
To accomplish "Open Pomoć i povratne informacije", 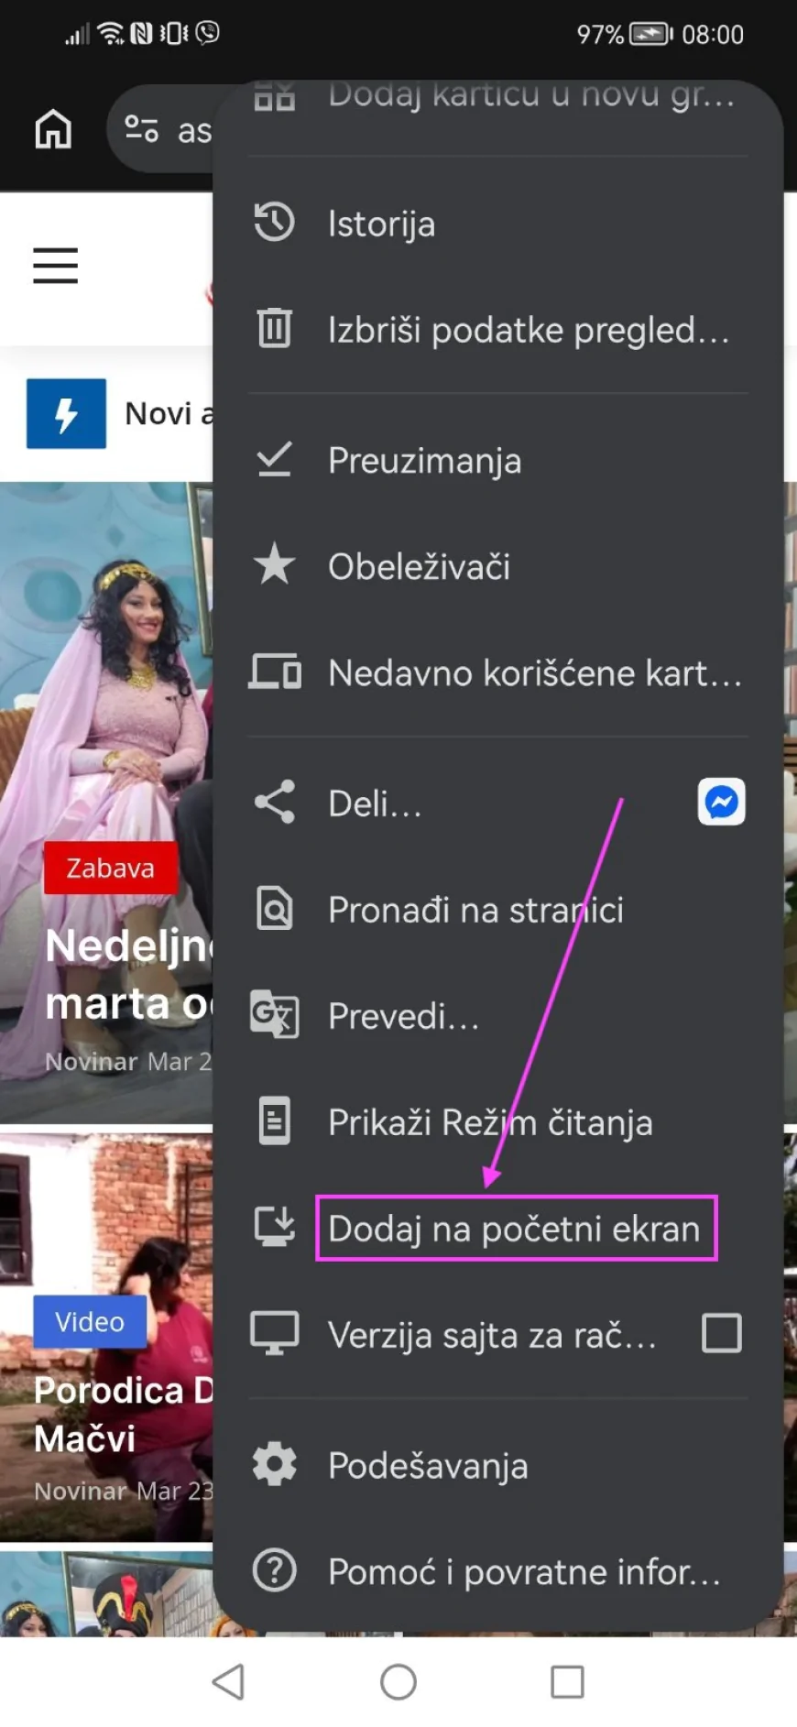I will pyautogui.click(x=523, y=1572).
